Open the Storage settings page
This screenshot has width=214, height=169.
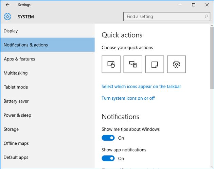click(11, 129)
